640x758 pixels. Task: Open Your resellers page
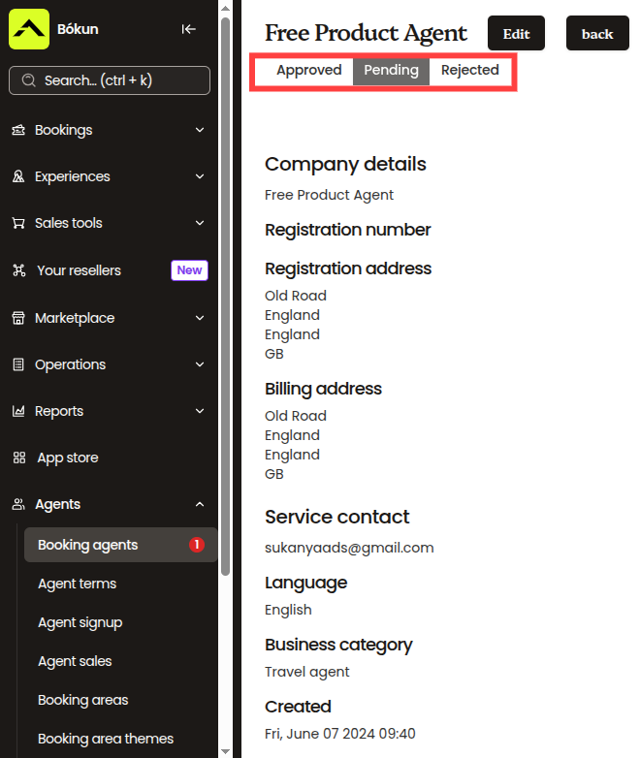(x=80, y=270)
